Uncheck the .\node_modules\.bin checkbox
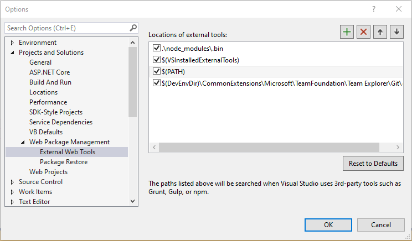The width and height of the screenshot is (412, 241). click(x=156, y=48)
